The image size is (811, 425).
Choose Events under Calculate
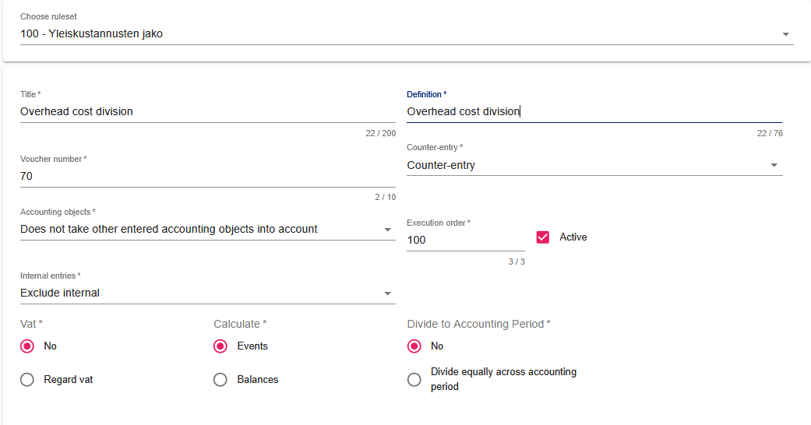coord(220,346)
